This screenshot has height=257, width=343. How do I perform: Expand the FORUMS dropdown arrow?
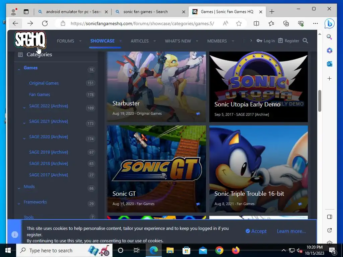80,41
